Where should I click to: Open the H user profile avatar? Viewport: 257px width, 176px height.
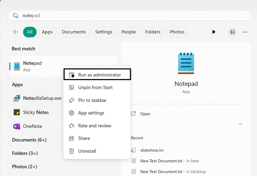click(232, 32)
